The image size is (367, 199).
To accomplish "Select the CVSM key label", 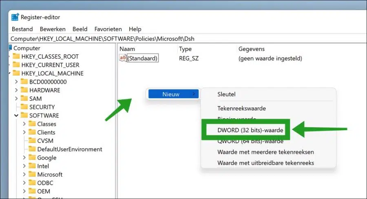I will pos(45,141).
